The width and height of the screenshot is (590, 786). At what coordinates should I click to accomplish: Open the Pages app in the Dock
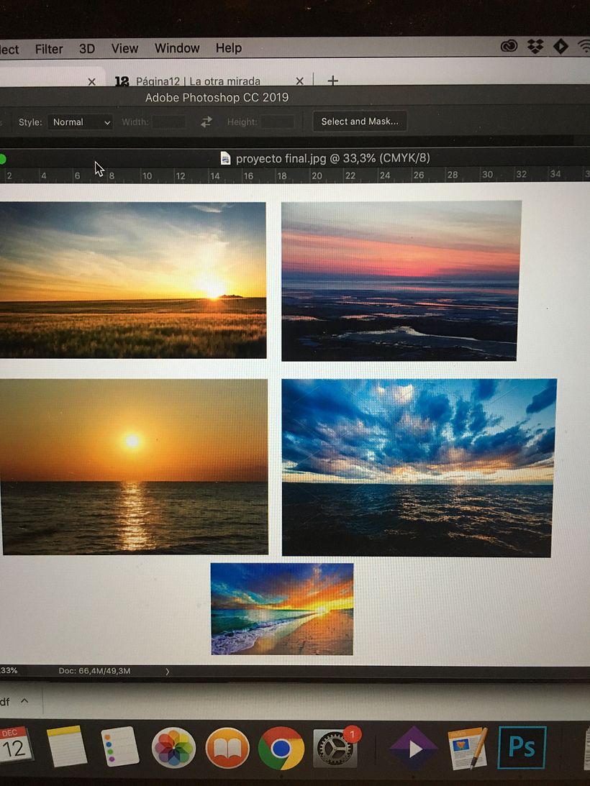point(468,748)
